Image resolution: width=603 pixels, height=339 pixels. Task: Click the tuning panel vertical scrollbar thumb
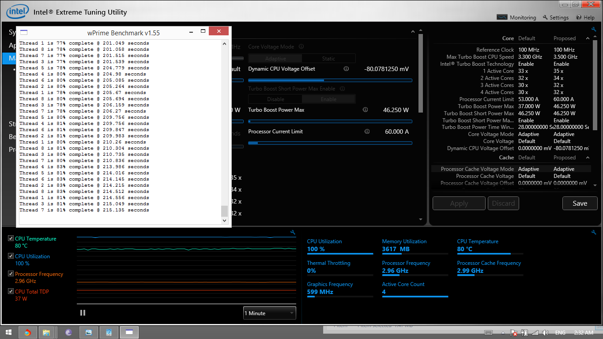click(420, 74)
